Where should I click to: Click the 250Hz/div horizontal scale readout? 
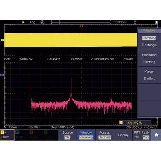tap(25, 59)
